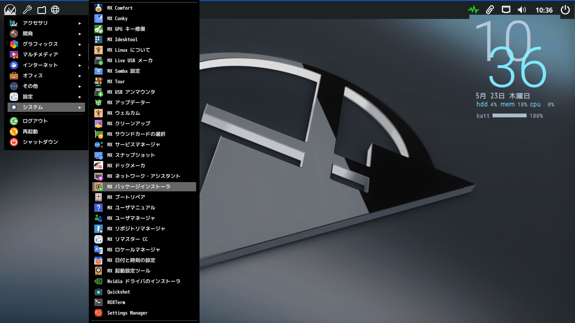Click シャットダウン in main menu

(46, 142)
